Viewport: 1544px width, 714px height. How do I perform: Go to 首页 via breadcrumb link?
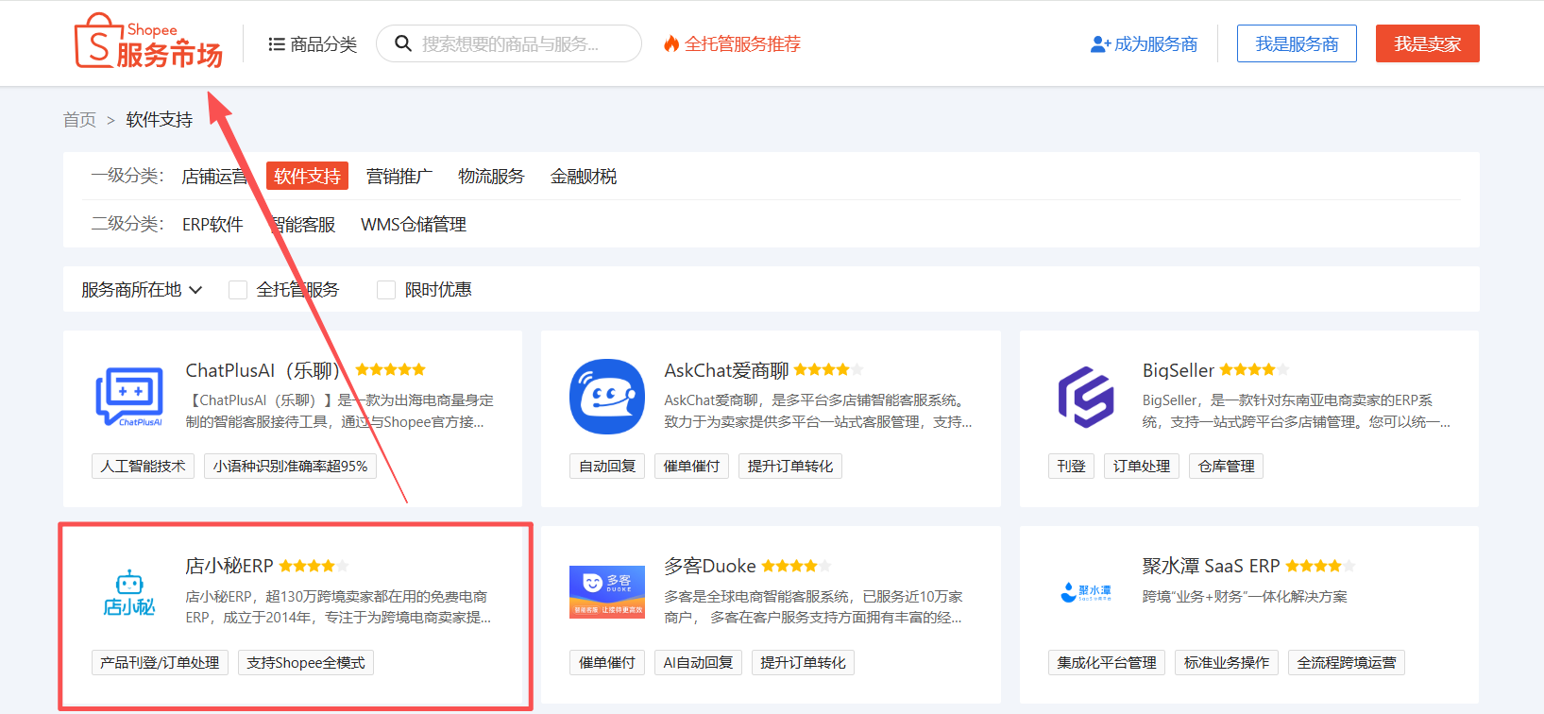pos(79,120)
